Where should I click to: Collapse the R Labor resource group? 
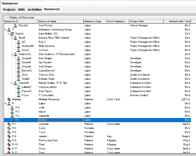click(x=5, y=104)
